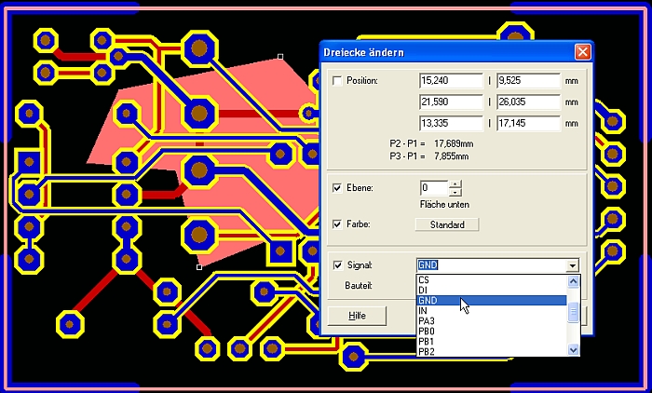Collapse the Signal dropdown arrow
The height and width of the screenshot is (393, 652).
coord(572,265)
